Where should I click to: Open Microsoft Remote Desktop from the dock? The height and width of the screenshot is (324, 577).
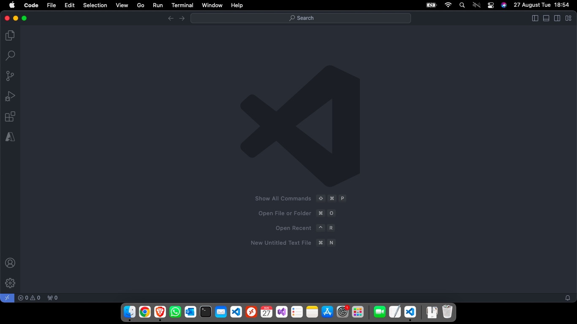pos(251,312)
